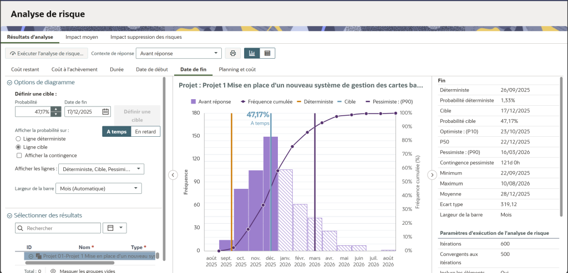The height and width of the screenshot is (273, 568).
Task: Enable the Afficher la contingence checkbox
Action: pyautogui.click(x=19, y=156)
